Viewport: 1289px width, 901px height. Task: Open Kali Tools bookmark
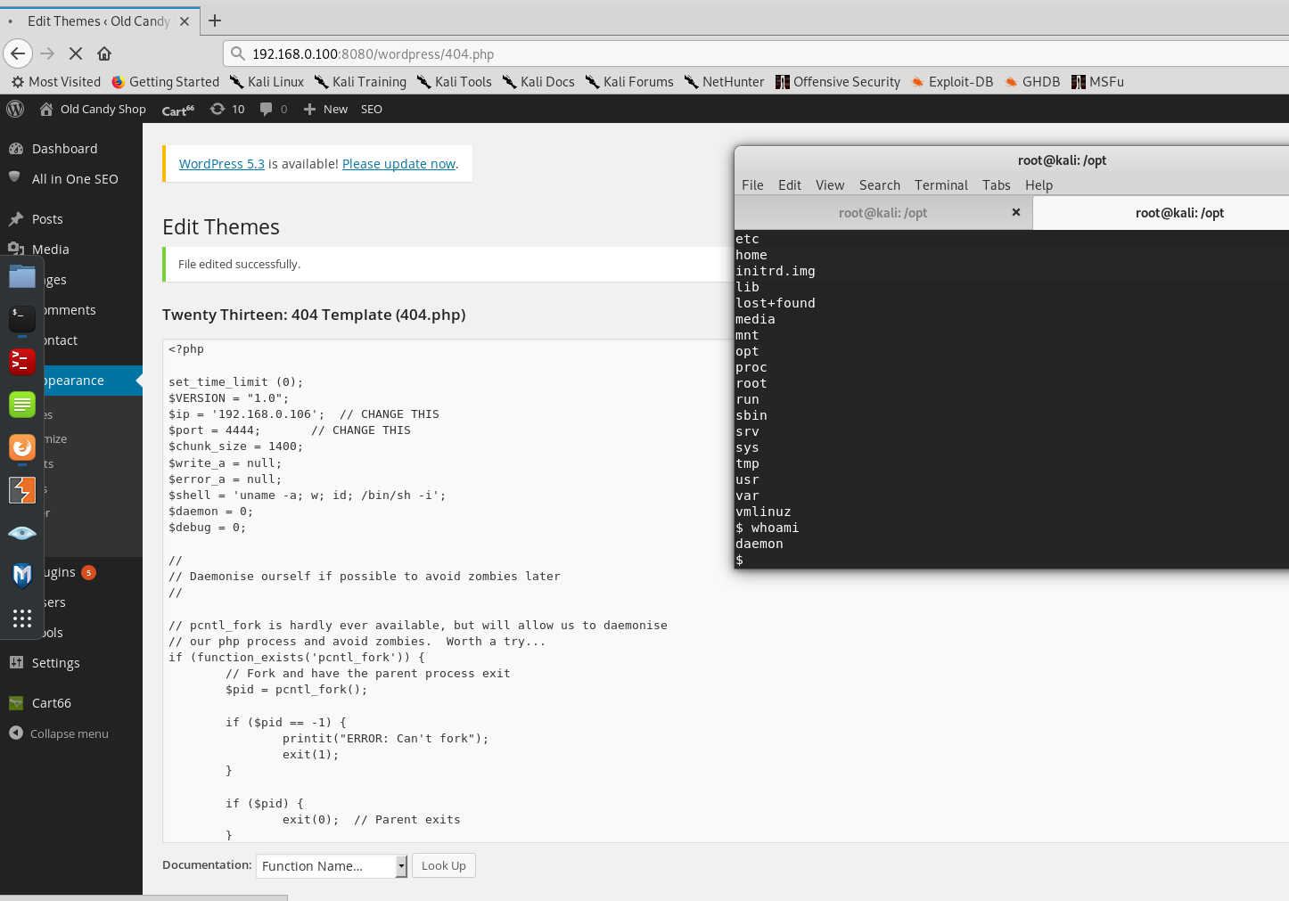tap(455, 82)
